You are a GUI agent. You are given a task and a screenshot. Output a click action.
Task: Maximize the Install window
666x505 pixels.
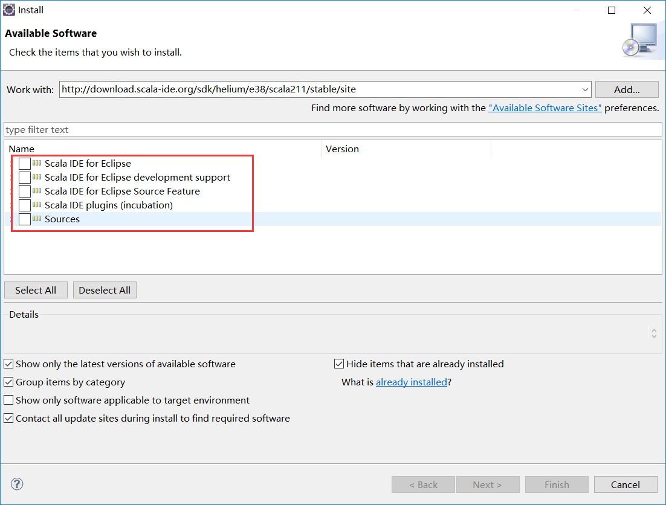point(612,10)
